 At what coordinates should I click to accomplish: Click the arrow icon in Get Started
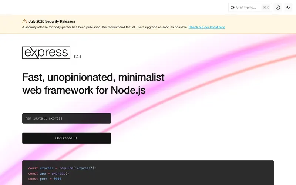point(76,138)
